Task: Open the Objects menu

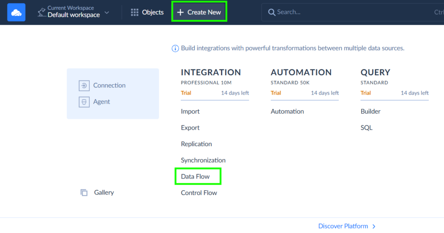Action: [x=147, y=12]
